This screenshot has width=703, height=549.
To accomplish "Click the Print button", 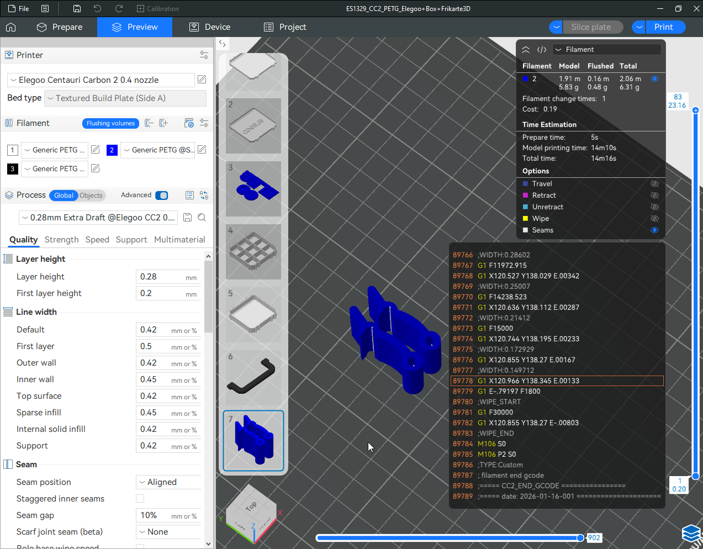I will coord(665,27).
